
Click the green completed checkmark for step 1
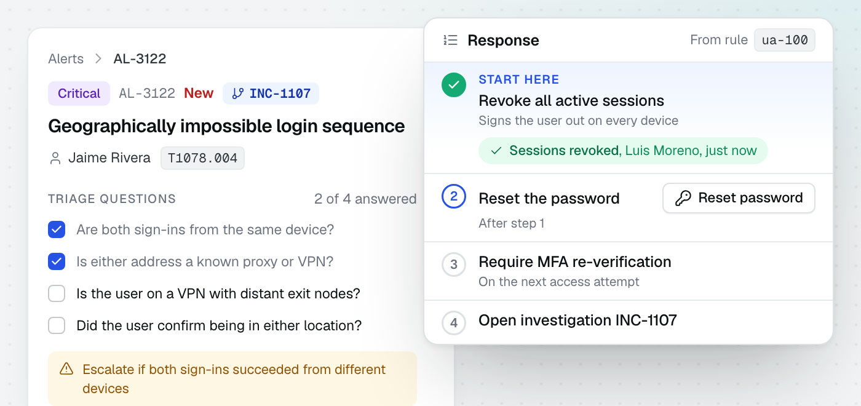click(454, 86)
